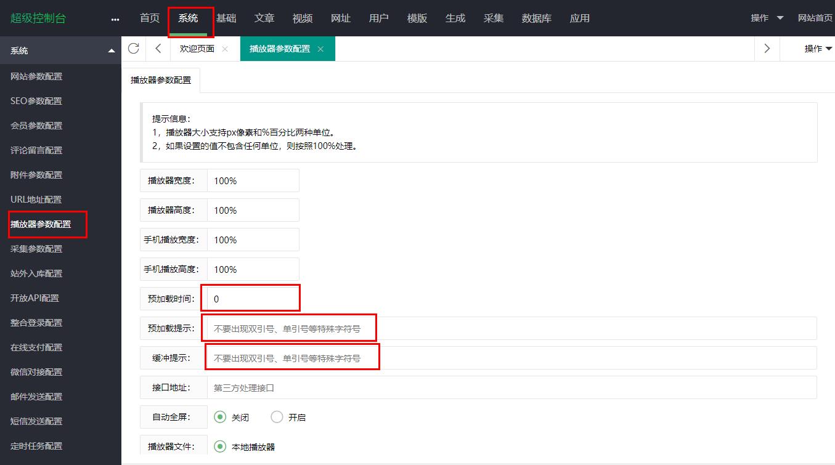The height and width of the screenshot is (465, 835).
Task: Click the refresh page icon
Action: click(x=133, y=49)
